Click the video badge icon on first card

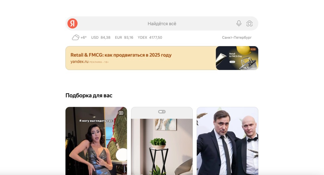[121, 113]
